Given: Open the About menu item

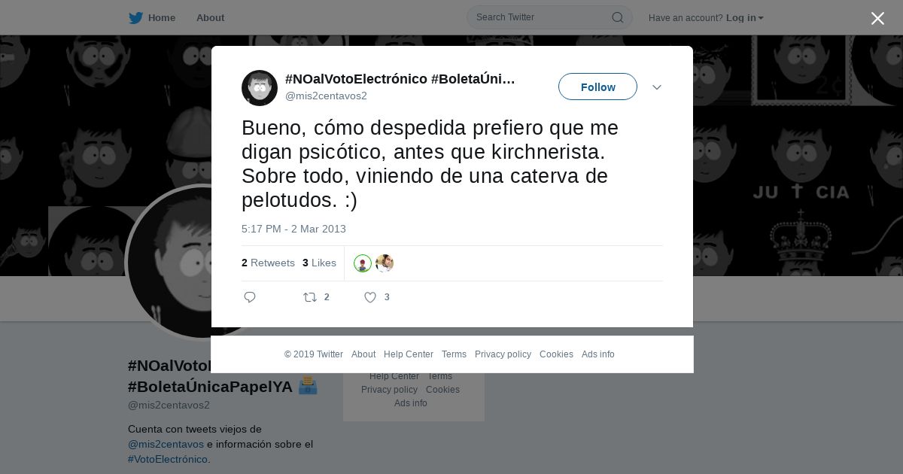Looking at the screenshot, I should tap(210, 18).
